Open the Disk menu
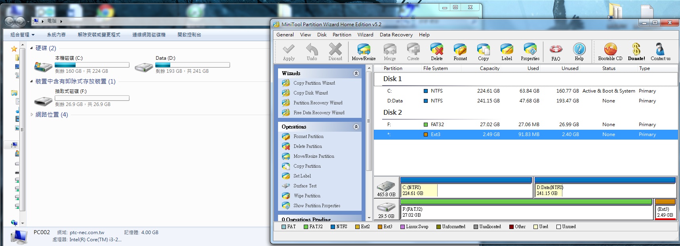680x246 pixels. coord(322,35)
